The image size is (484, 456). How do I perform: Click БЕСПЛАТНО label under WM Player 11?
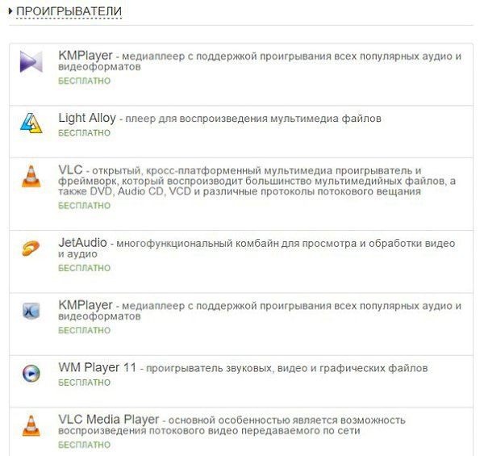click(84, 383)
